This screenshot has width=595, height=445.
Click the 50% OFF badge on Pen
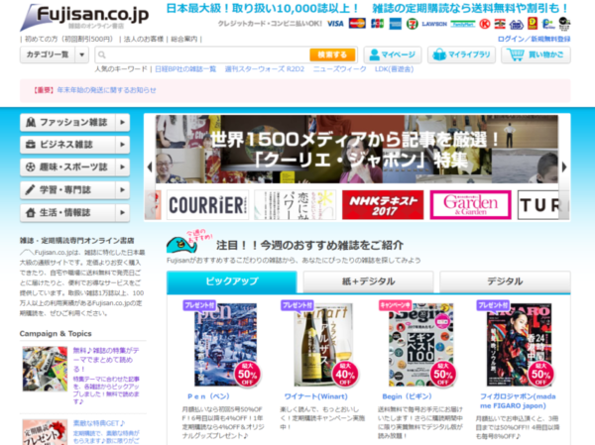(247, 374)
